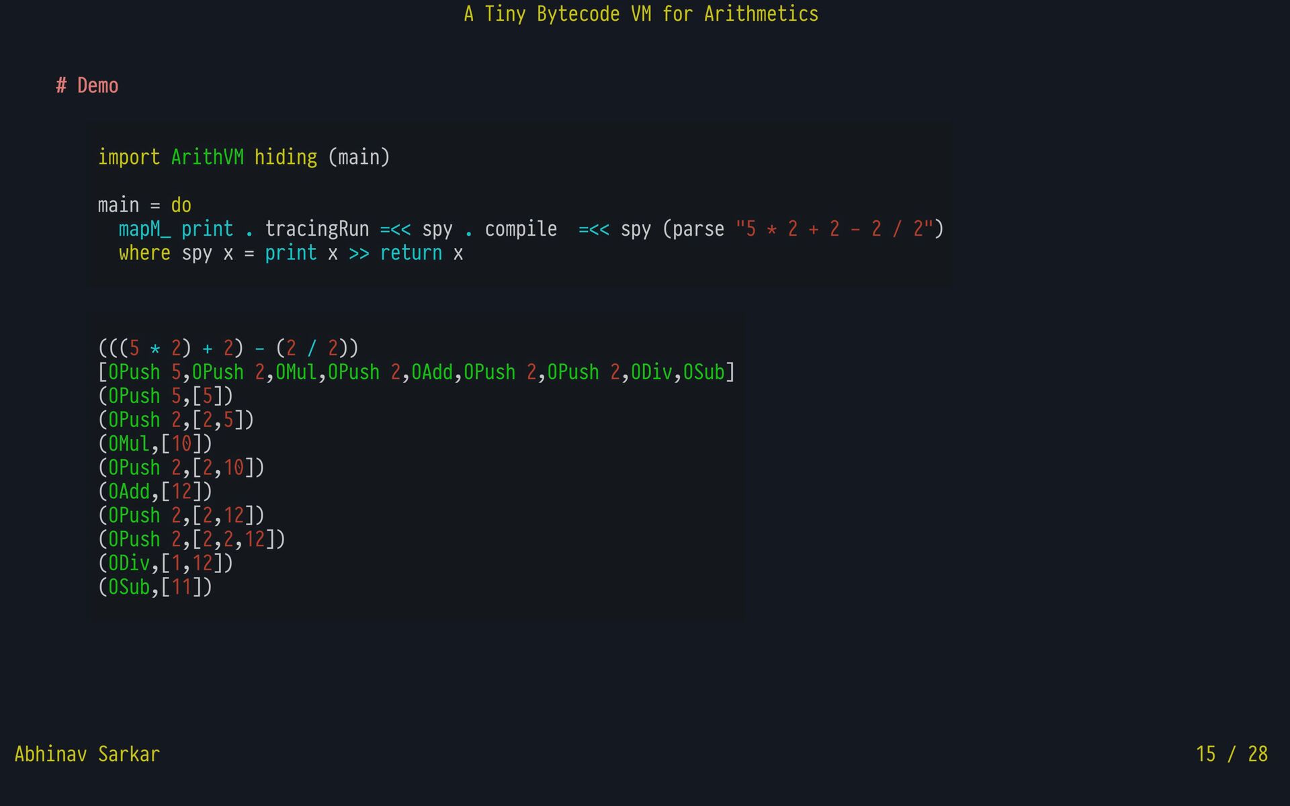Click the word 'tracingRun' in the code

pyautogui.click(x=316, y=229)
